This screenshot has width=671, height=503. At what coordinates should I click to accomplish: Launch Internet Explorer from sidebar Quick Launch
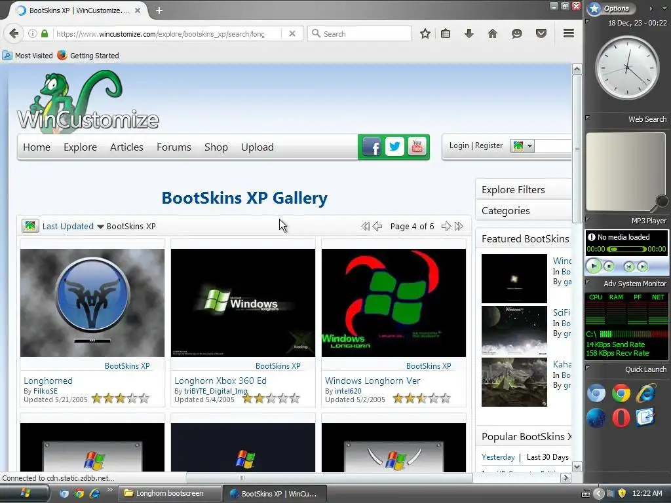(645, 393)
